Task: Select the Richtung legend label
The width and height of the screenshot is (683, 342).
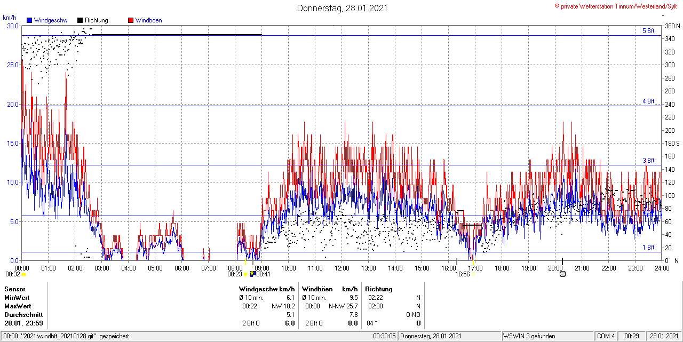Action: [x=96, y=20]
